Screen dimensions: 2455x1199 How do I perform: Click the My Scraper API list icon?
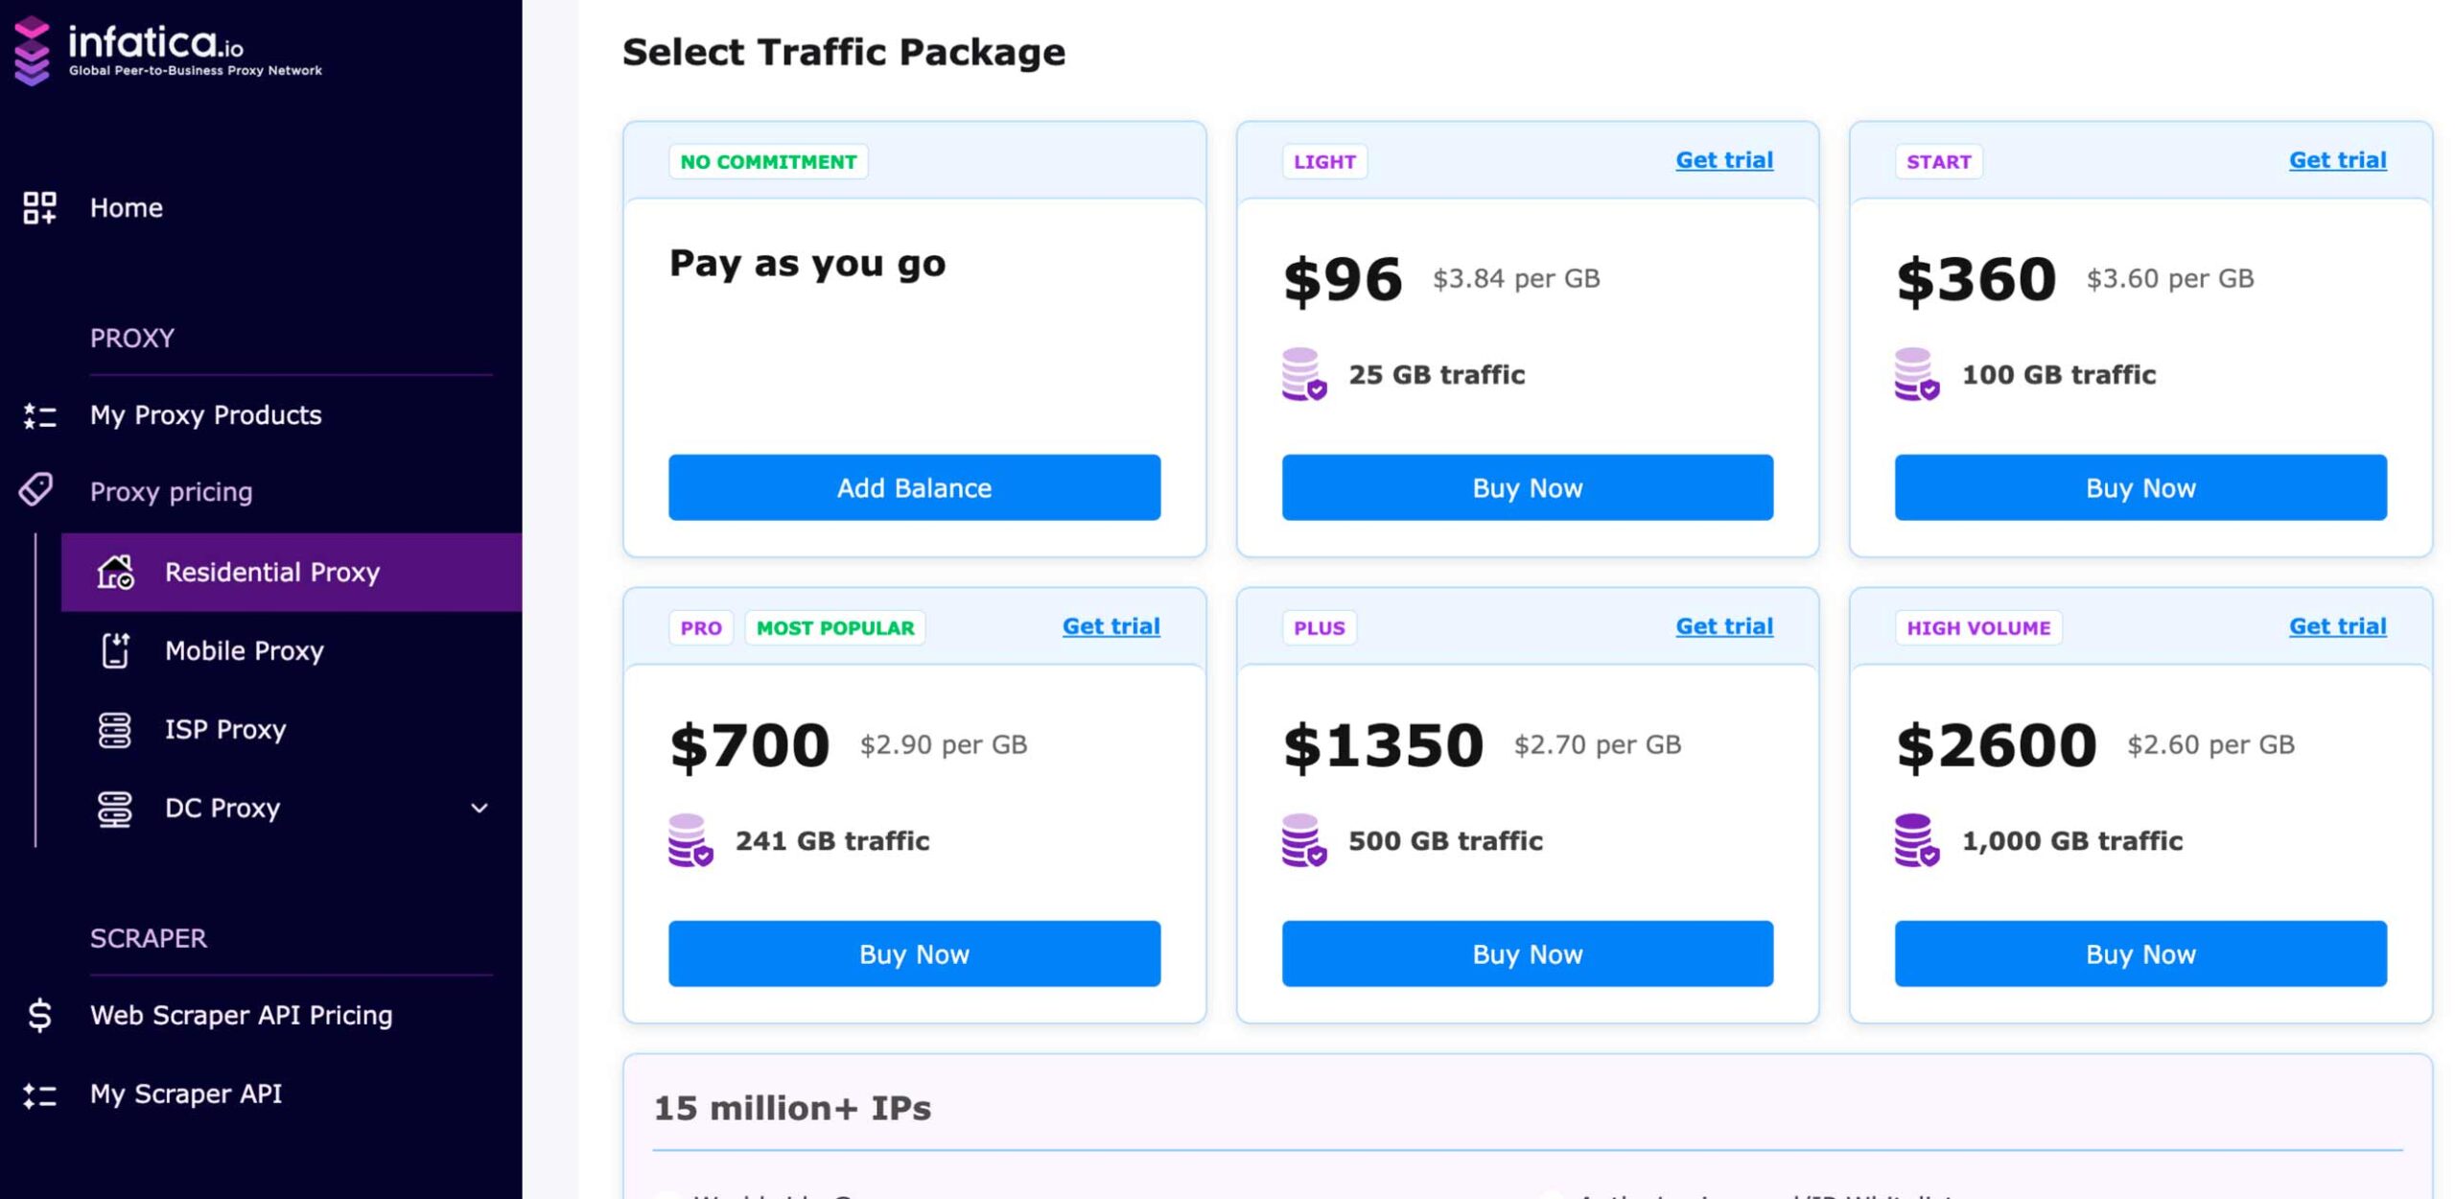point(39,1094)
